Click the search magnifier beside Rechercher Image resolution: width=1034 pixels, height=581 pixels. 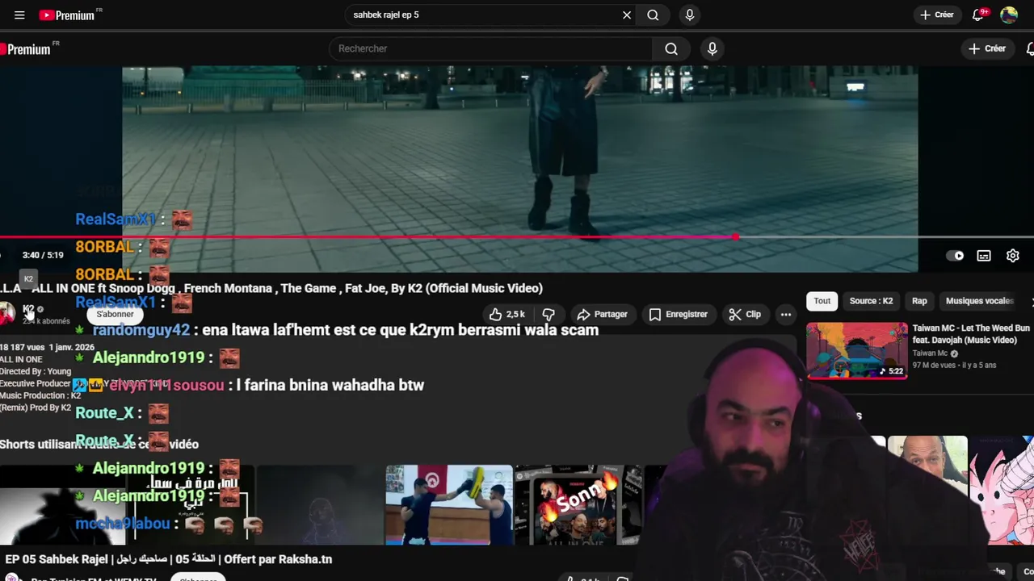671,48
